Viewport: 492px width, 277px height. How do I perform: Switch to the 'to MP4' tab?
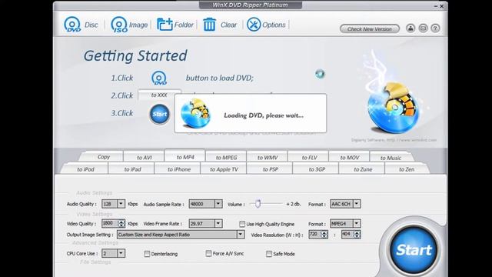tap(185, 156)
